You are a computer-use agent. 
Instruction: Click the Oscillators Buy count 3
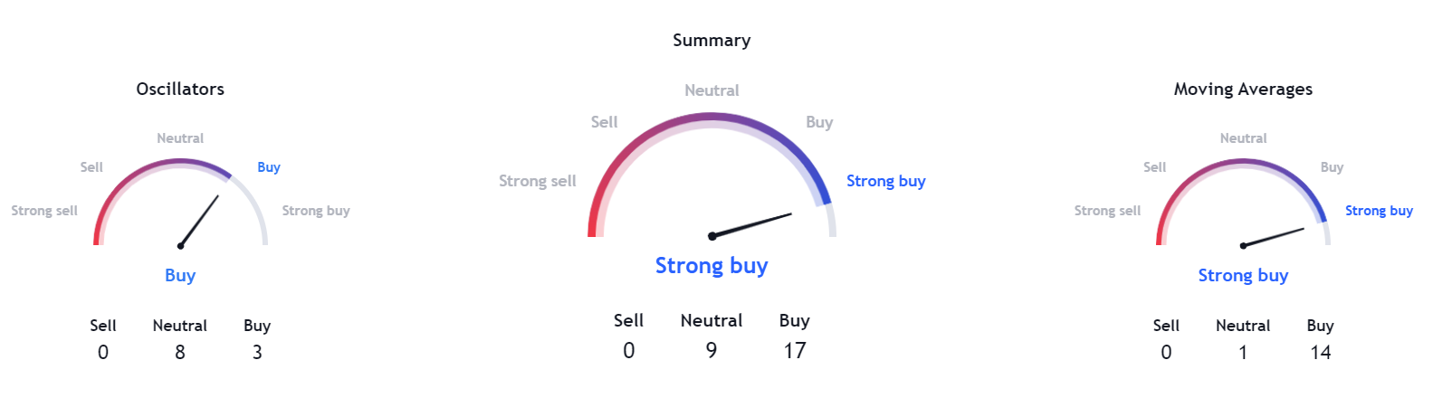[x=257, y=353]
